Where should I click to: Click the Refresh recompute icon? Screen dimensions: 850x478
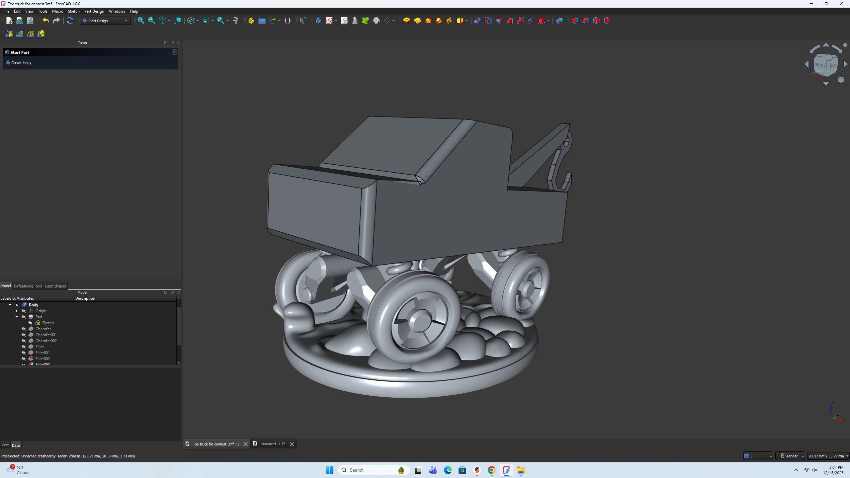pos(70,21)
